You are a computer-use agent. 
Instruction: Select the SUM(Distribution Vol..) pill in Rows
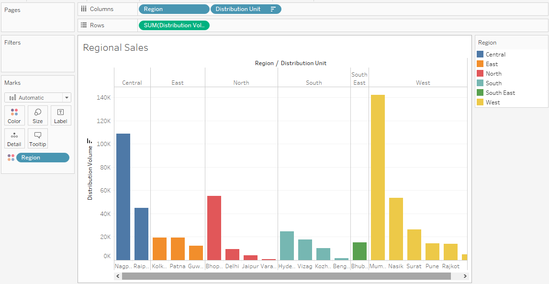[x=174, y=25]
